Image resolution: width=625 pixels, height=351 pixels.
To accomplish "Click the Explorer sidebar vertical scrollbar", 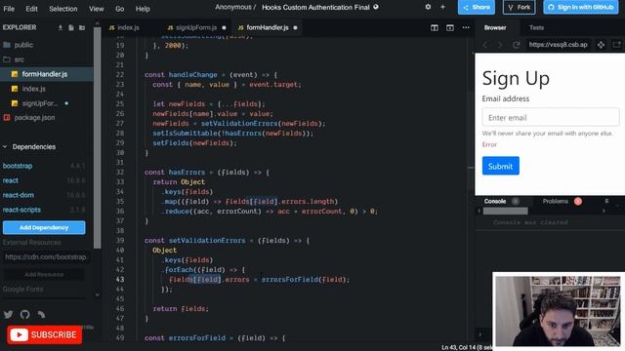I will (98, 137).
